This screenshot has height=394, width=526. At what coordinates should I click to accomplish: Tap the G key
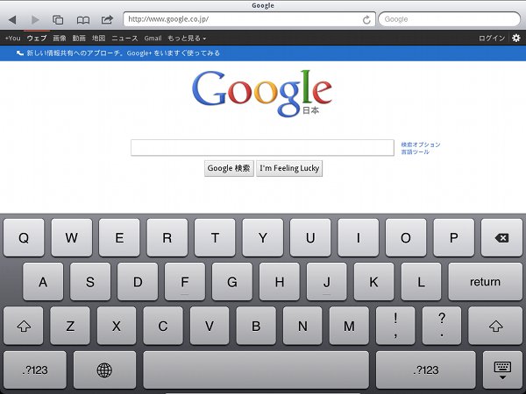click(232, 282)
